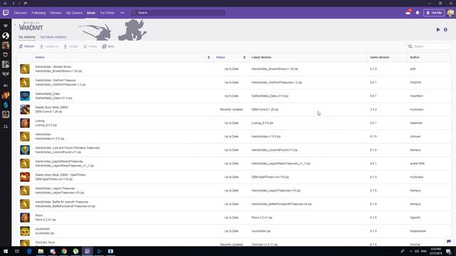Open the three-dot more menu
The height and width of the screenshot is (256, 456).
pos(123,13)
